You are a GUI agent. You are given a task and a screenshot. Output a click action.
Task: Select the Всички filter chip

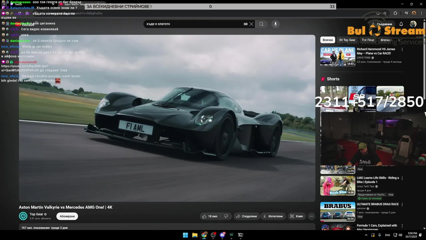click(x=328, y=40)
